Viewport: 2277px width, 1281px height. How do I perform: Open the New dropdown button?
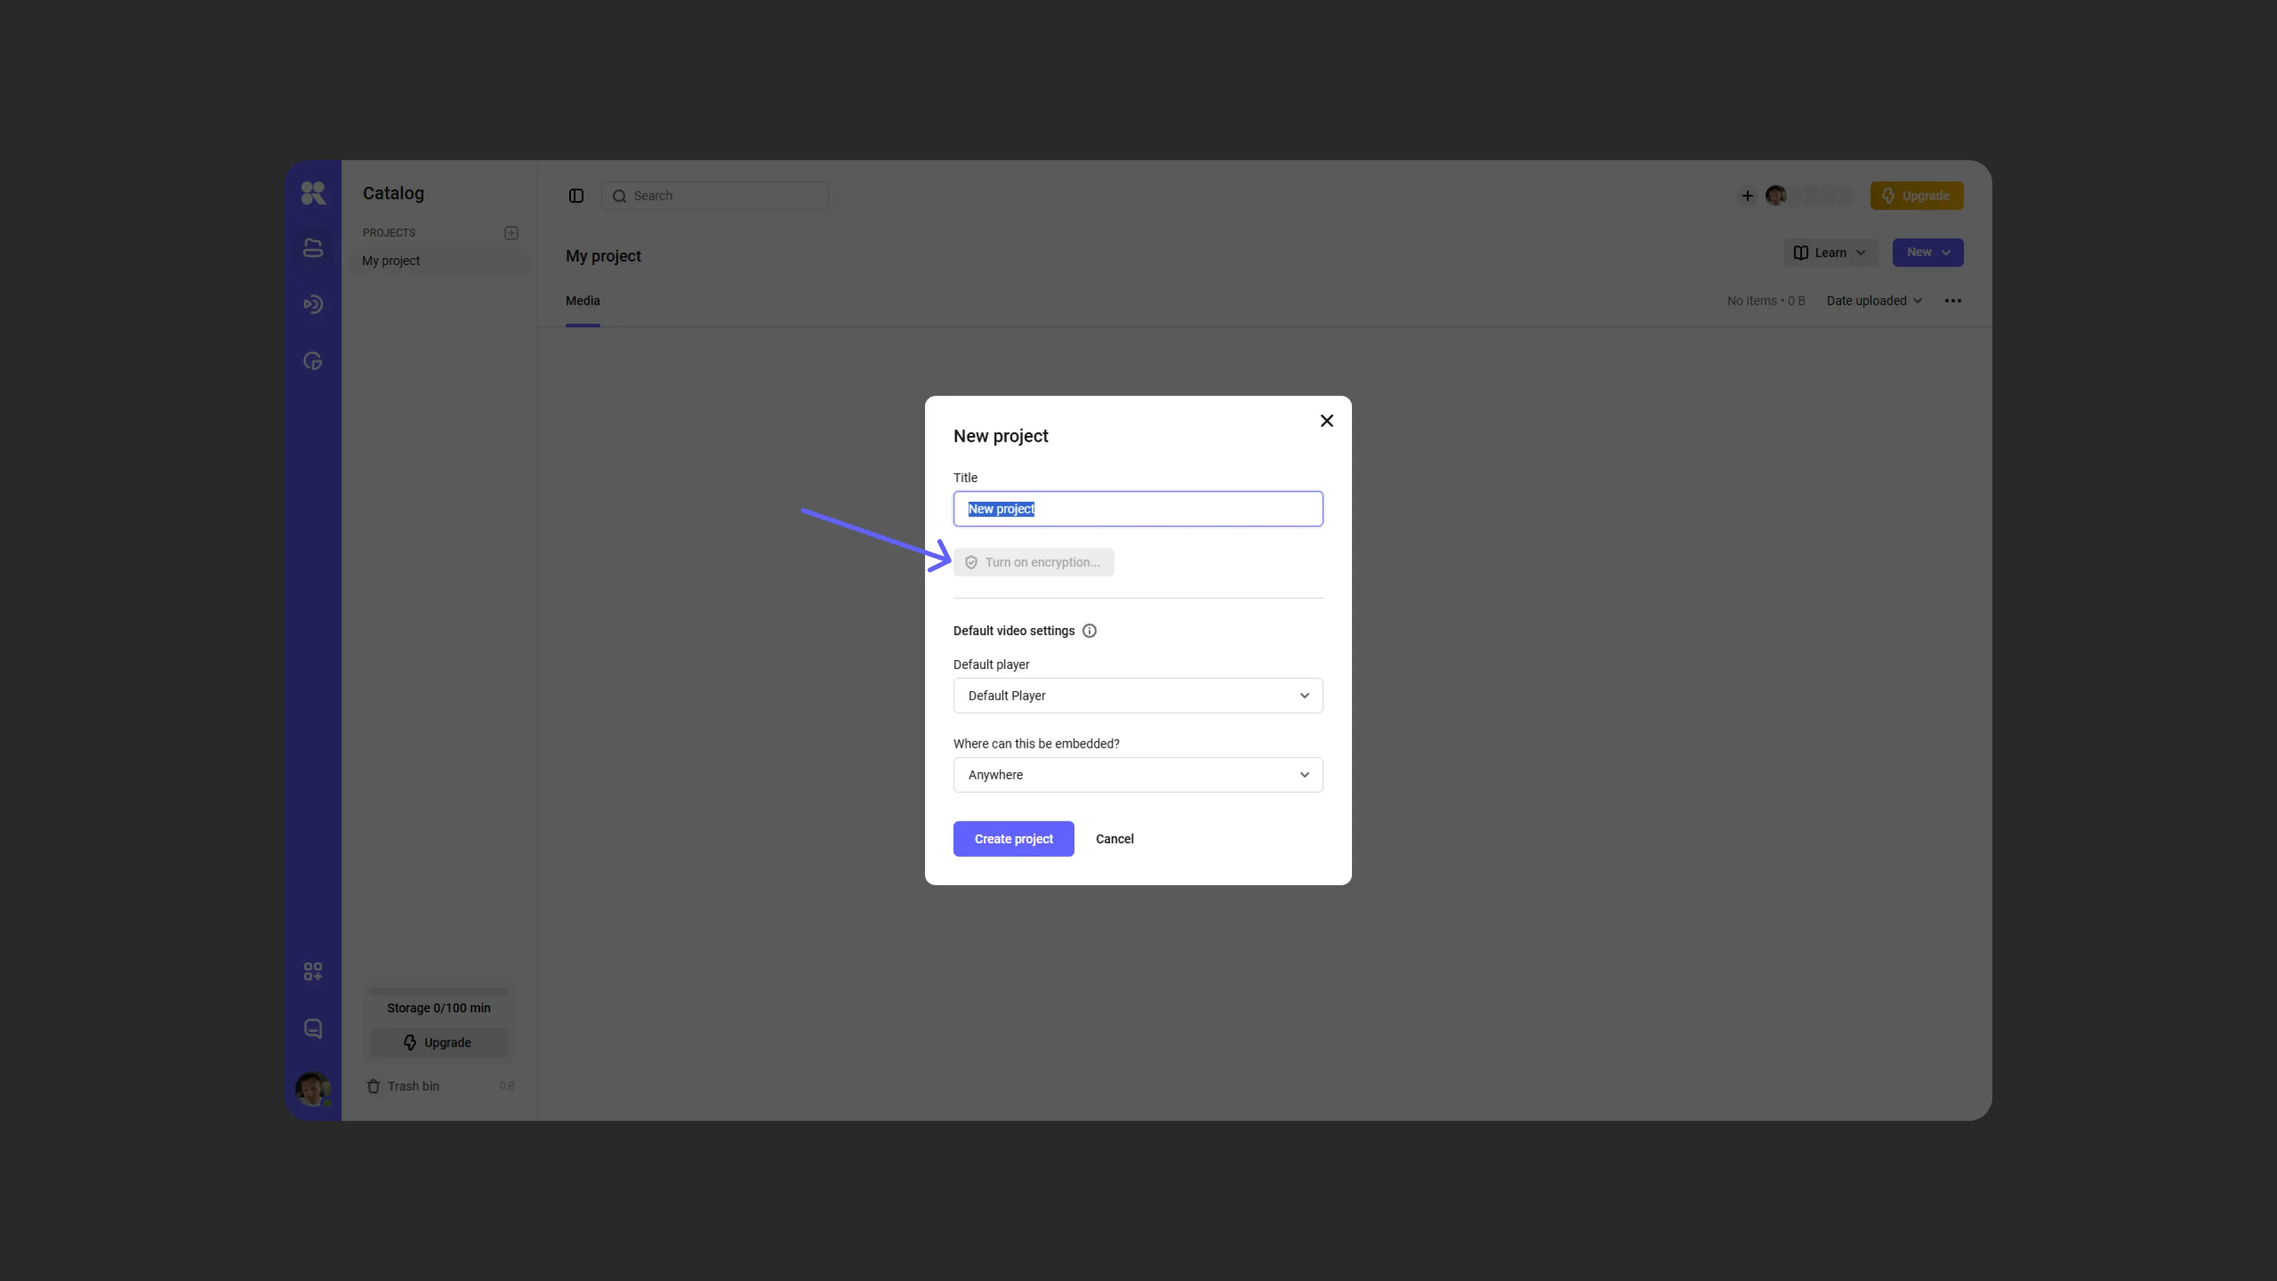tap(1928, 253)
